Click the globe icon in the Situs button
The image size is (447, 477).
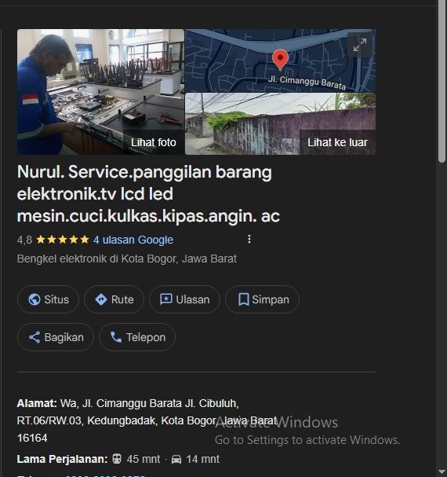point(35,299)
